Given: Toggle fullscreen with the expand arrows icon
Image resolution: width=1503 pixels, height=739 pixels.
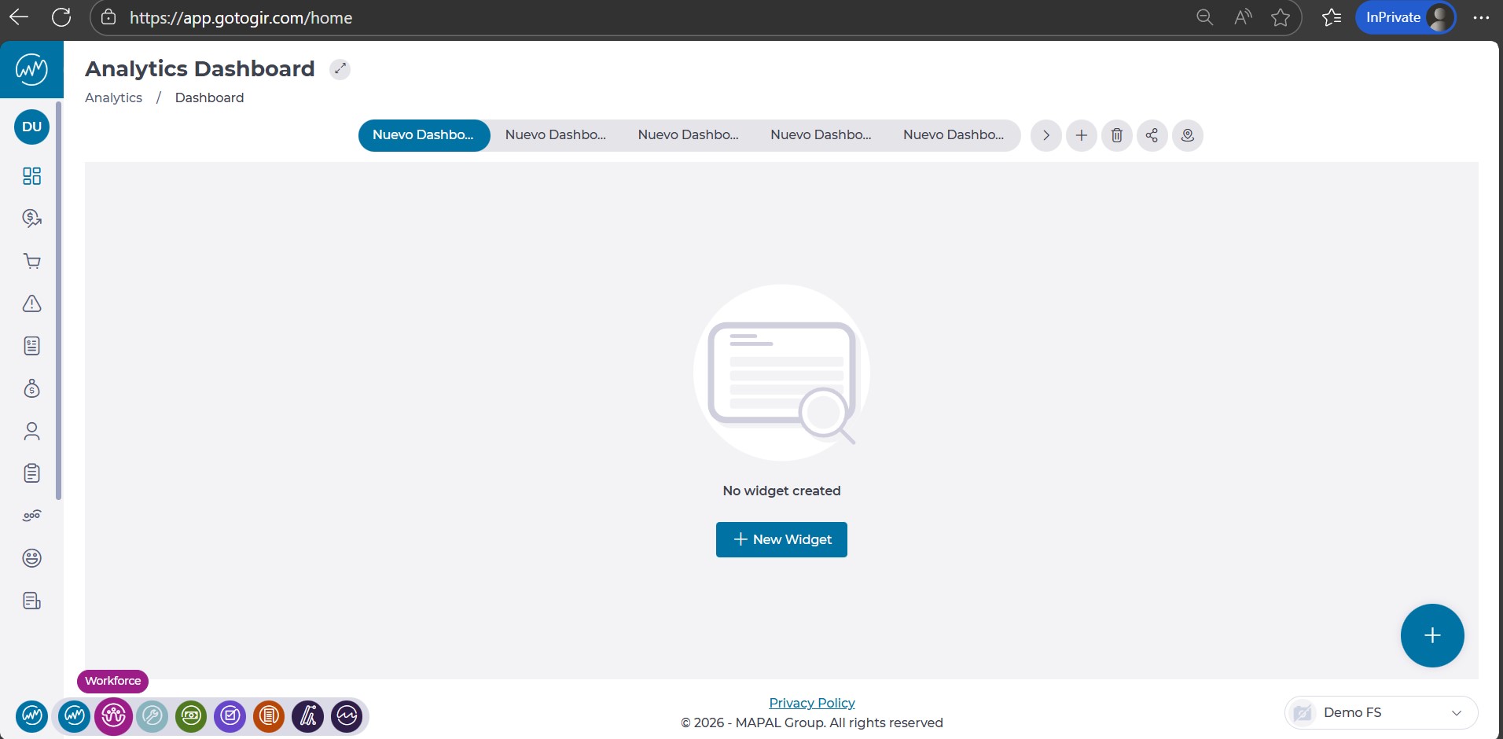Looking at the screenshot, I should tap(340, 69).
